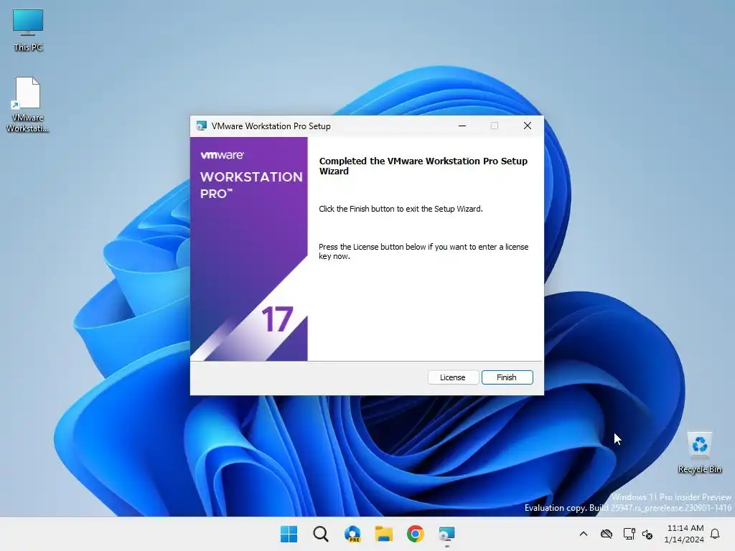Open the network status tray icon
735x551 pixels.
coord(629,534)
